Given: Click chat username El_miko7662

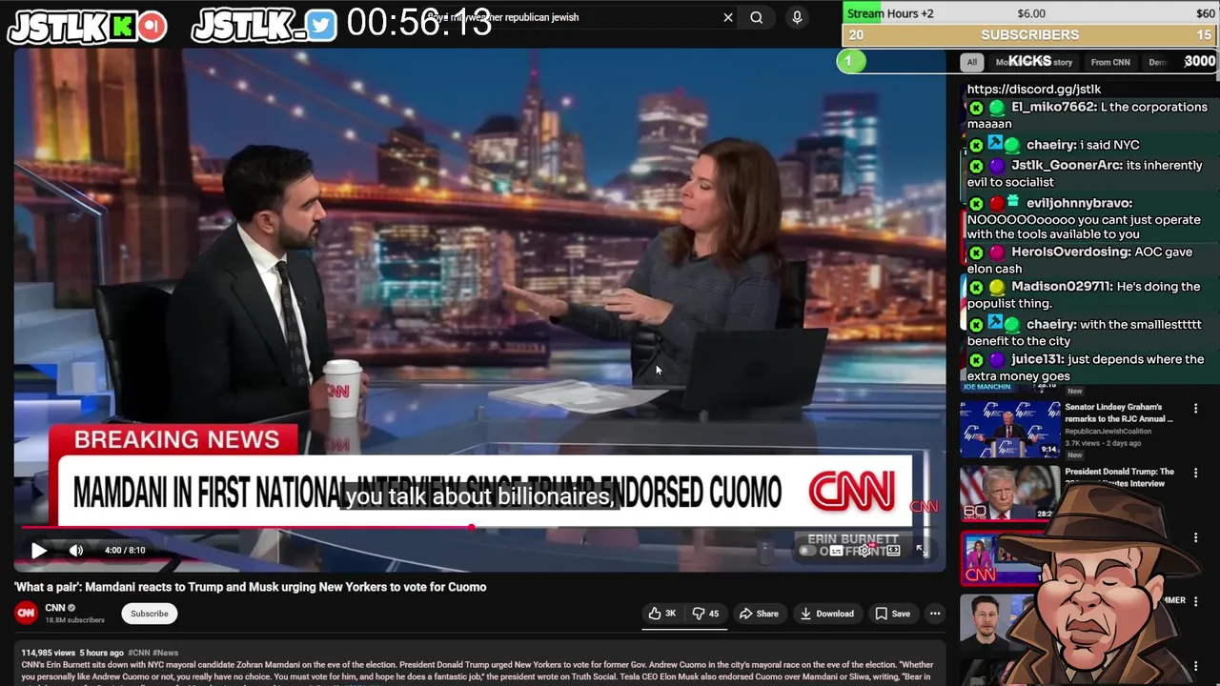Looking at the screenshot, I should click(x=1055, y=107).
